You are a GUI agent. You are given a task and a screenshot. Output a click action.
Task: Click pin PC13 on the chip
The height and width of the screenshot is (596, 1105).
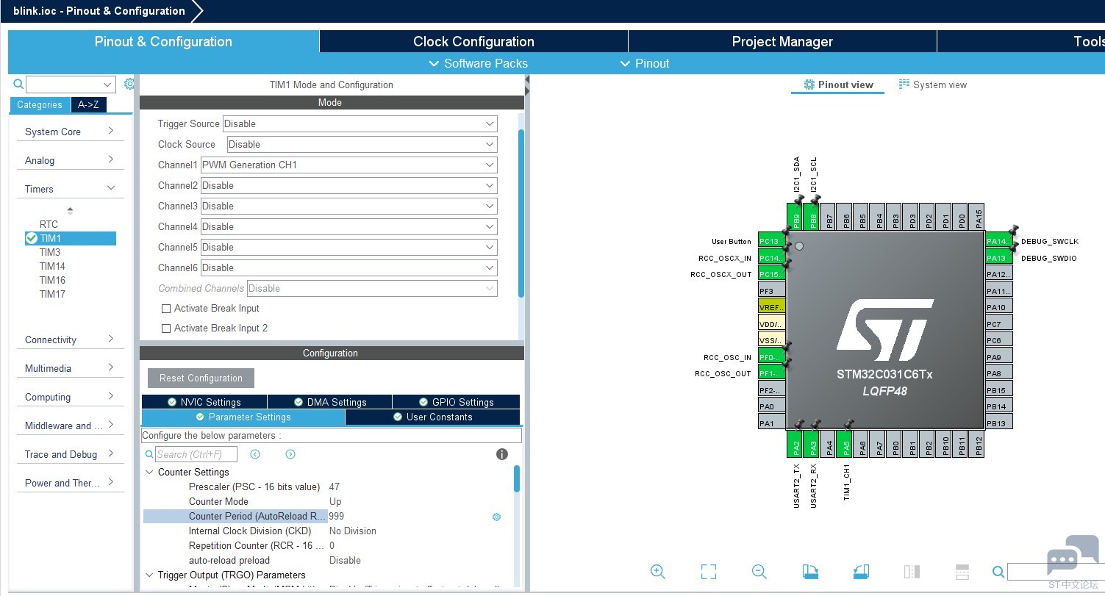click(x=772, y=241)
